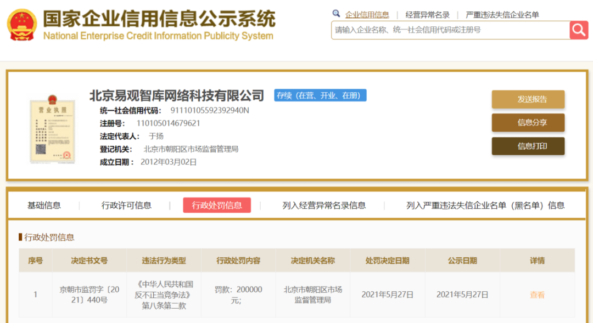Click the national emblem logo
593x323 pixels.
pyautogui.click(x=21, y=25)
